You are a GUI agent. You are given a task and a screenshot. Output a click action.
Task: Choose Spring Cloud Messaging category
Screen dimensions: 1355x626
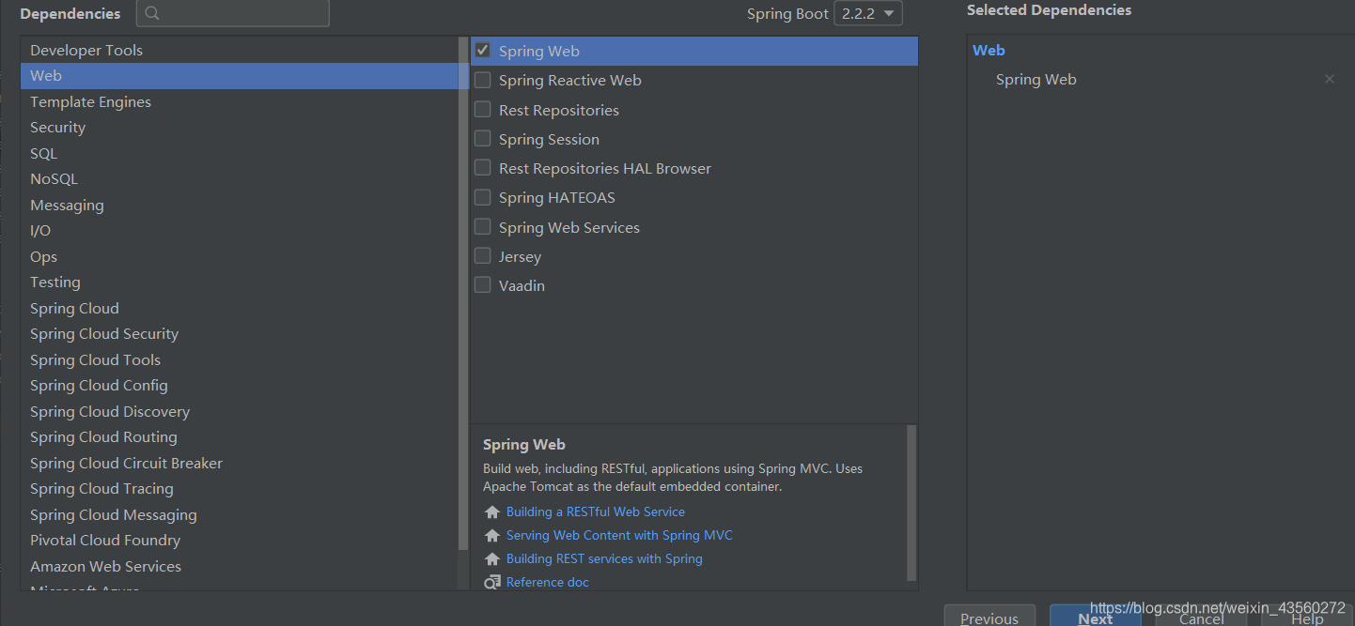pyautogui.click(x=239, y=515)
